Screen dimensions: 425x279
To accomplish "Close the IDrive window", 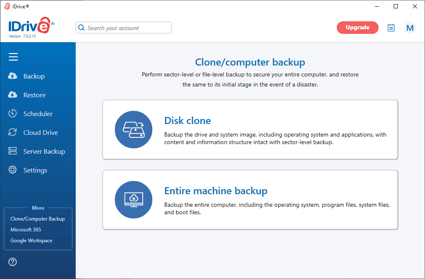I will click(x=415, y=7).
